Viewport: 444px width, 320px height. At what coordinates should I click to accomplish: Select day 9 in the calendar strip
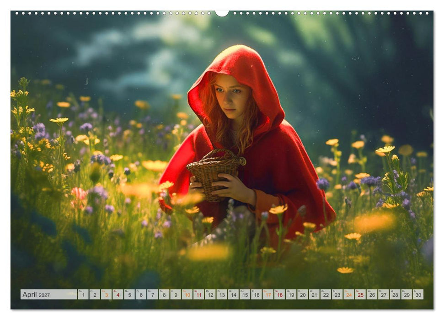[x=176, y=294]
